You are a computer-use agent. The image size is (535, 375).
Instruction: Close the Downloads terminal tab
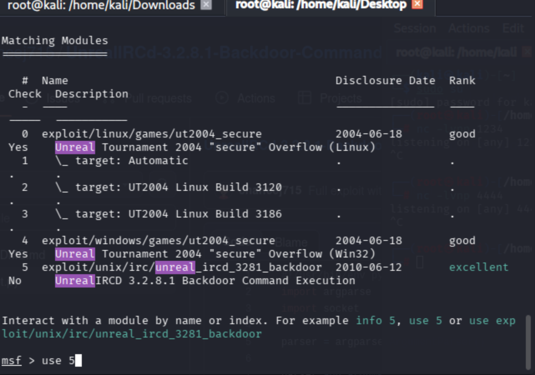click(x=206, y=5)
